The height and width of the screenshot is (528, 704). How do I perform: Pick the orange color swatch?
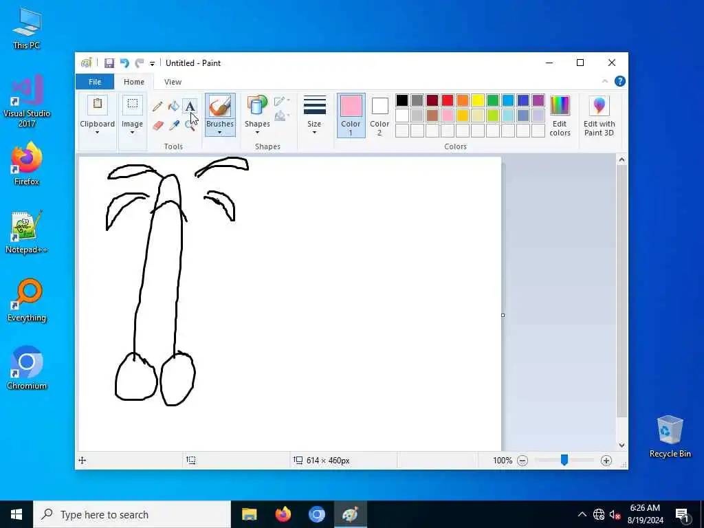(x=463, y=100)
